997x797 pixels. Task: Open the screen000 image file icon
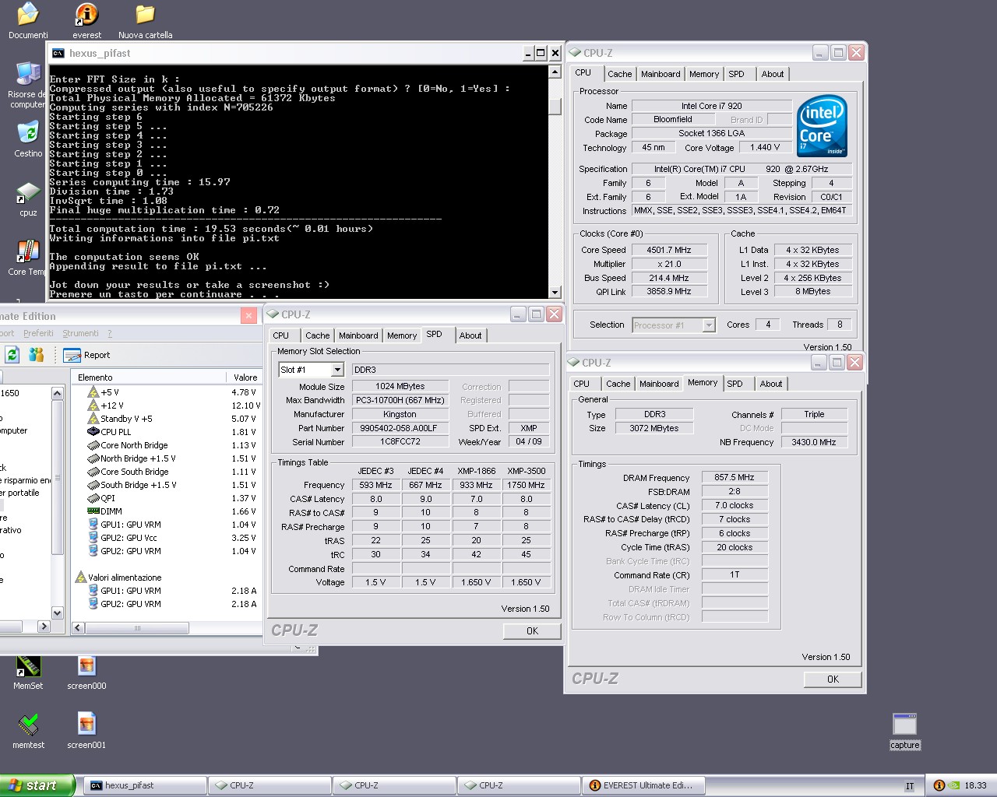[86, 672]
